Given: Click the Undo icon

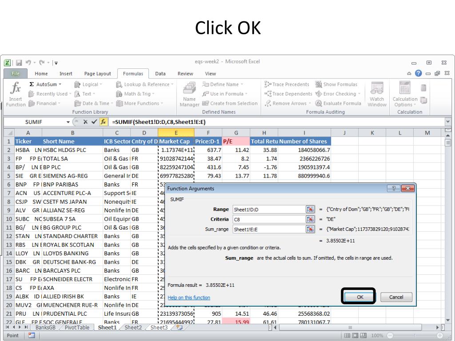Looking at the screenshot, I should pyautogui.click(x=28, y=63).
